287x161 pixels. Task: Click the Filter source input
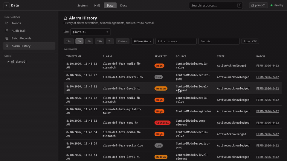176,41
